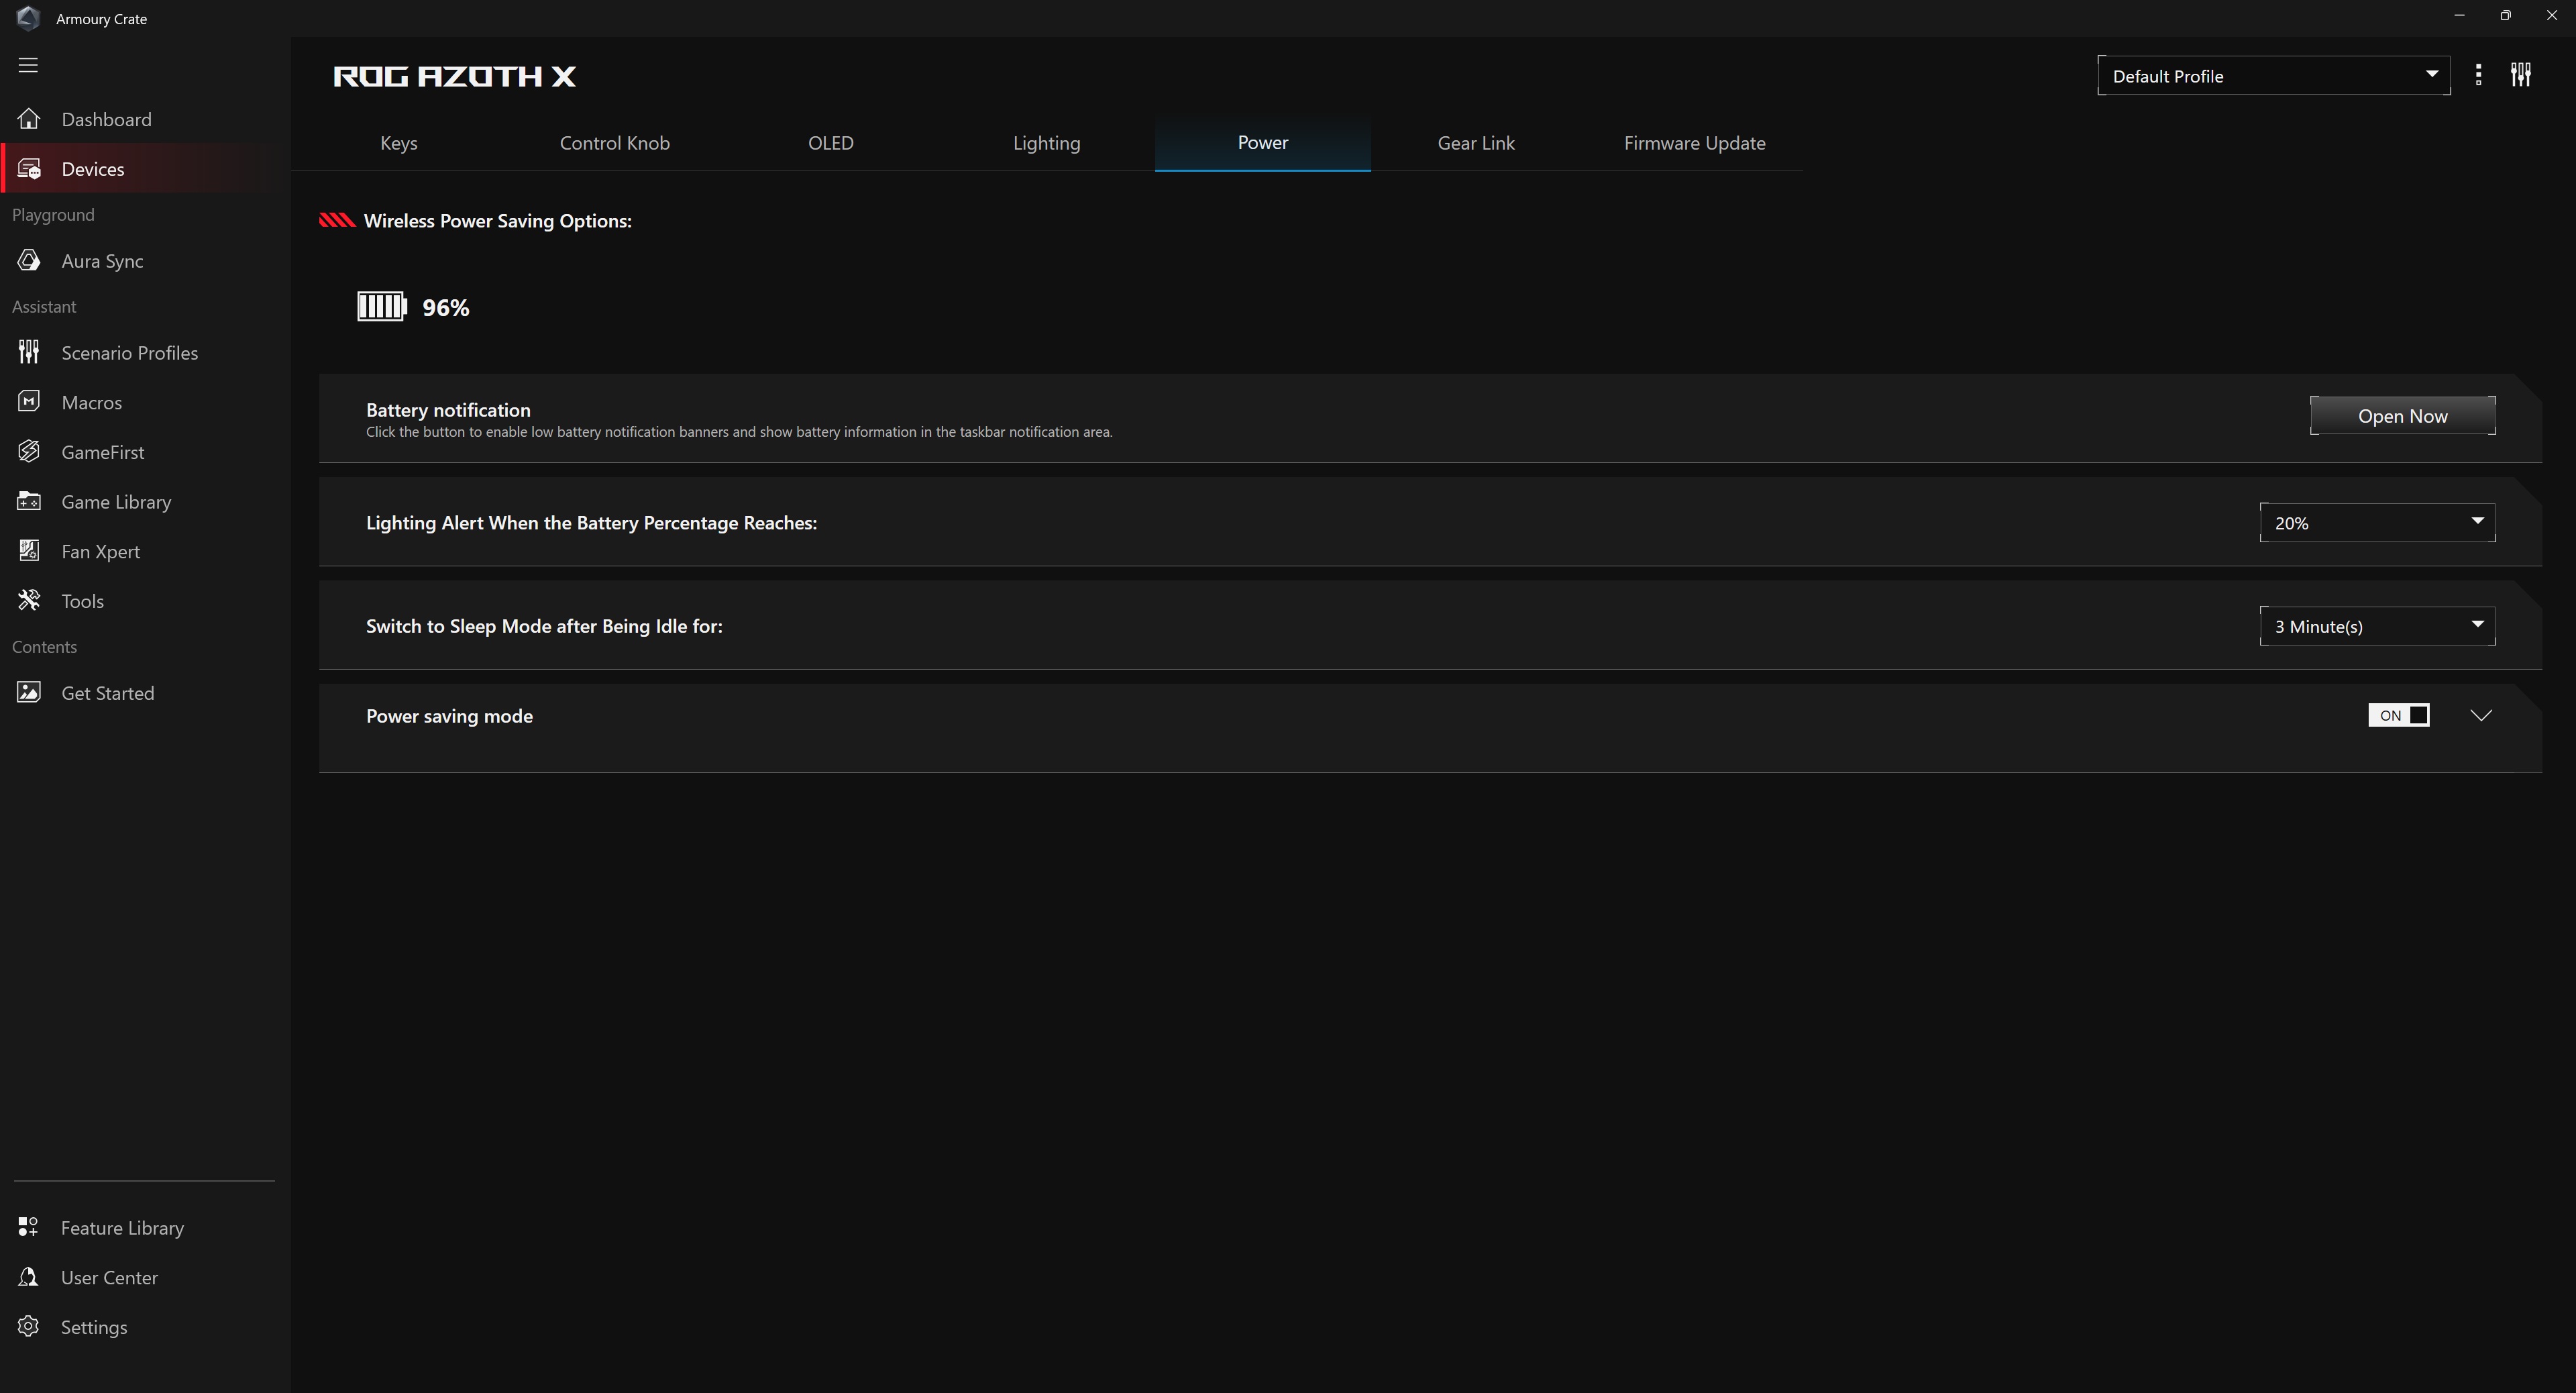Screen dimensions: 2576x1393
Task: Open the Default Profile dropdown
Action: pyautogui.click(x=2273, y=76)
